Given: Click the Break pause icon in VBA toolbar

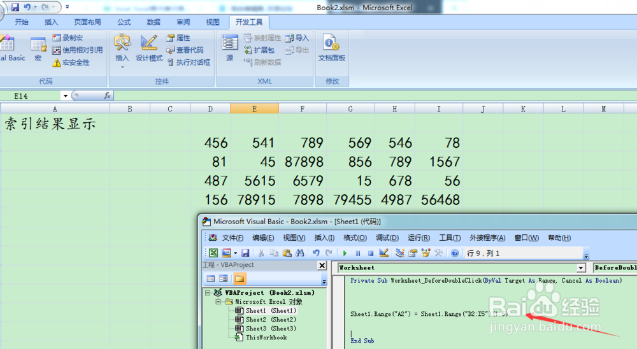Looking at the screenshot, I should (358, 253).
